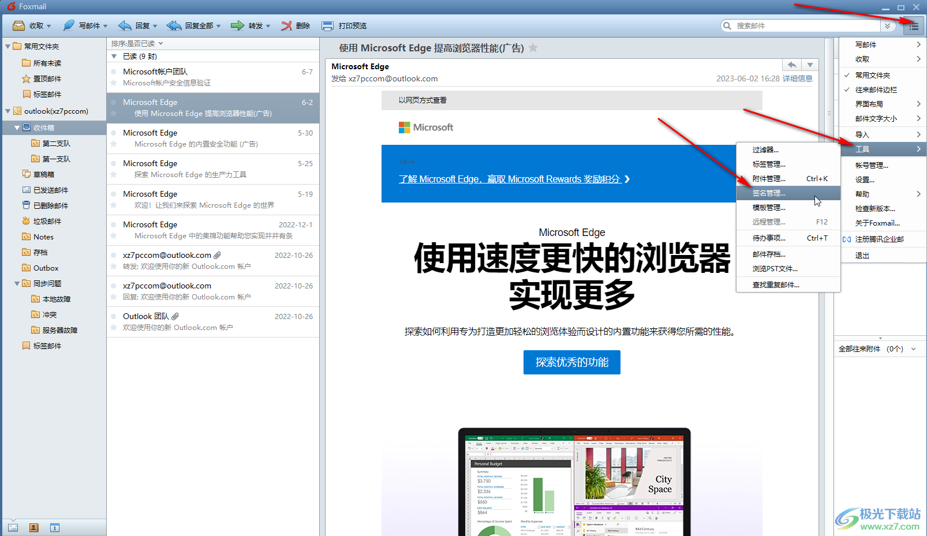
Task: Toggle read dot on Microsoft帐户团队 email
Action: coord(114,72)
